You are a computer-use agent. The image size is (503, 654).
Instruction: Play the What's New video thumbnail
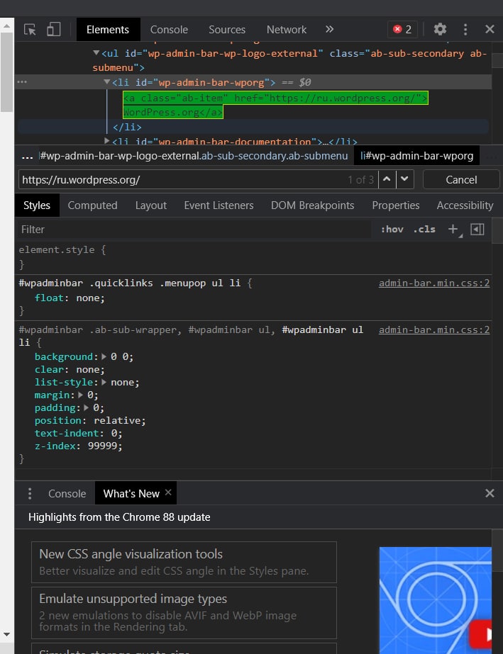pos(436,599)
